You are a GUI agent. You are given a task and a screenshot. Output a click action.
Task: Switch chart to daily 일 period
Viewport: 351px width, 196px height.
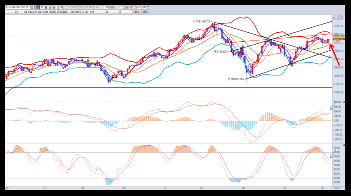point(38,7)
